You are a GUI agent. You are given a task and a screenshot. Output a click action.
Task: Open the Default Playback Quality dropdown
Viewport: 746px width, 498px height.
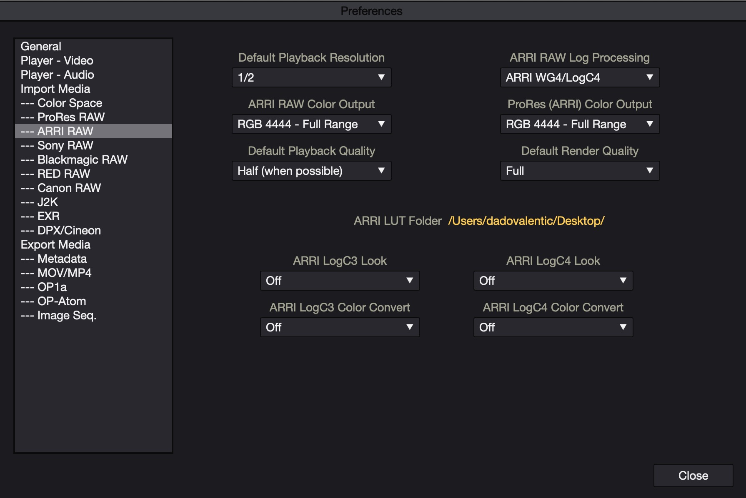(x=311, y=171)
